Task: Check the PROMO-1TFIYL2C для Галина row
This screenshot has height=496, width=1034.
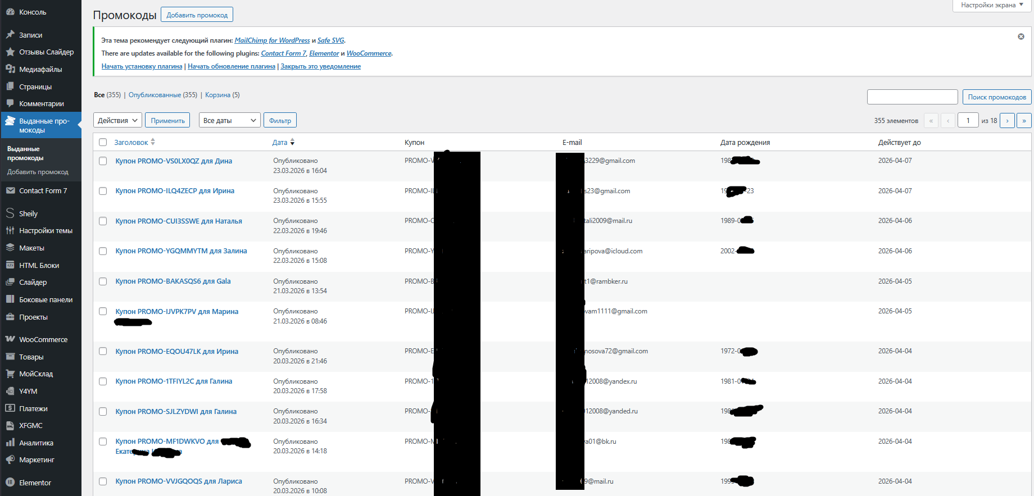Action: click(x=103, y=381)
